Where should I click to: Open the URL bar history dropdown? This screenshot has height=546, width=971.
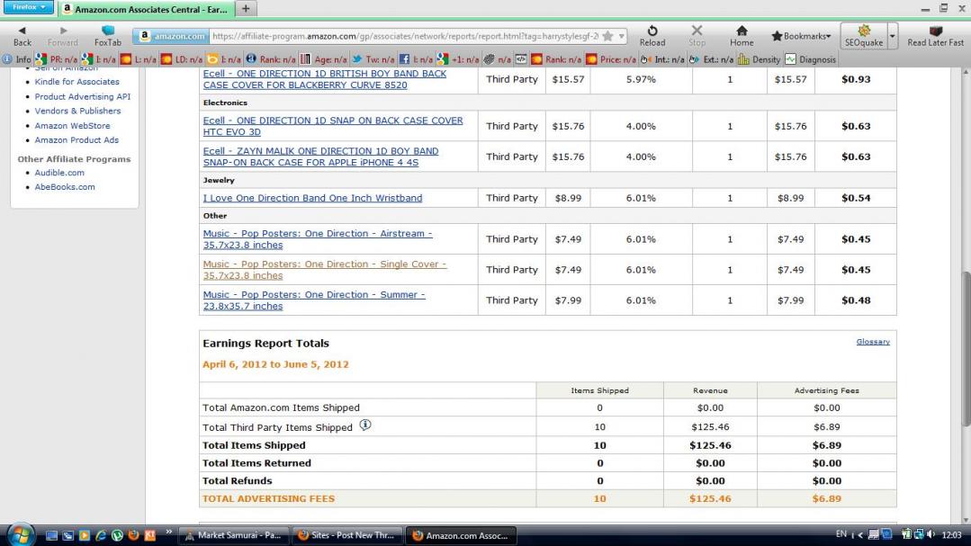[x=621, y=37]
